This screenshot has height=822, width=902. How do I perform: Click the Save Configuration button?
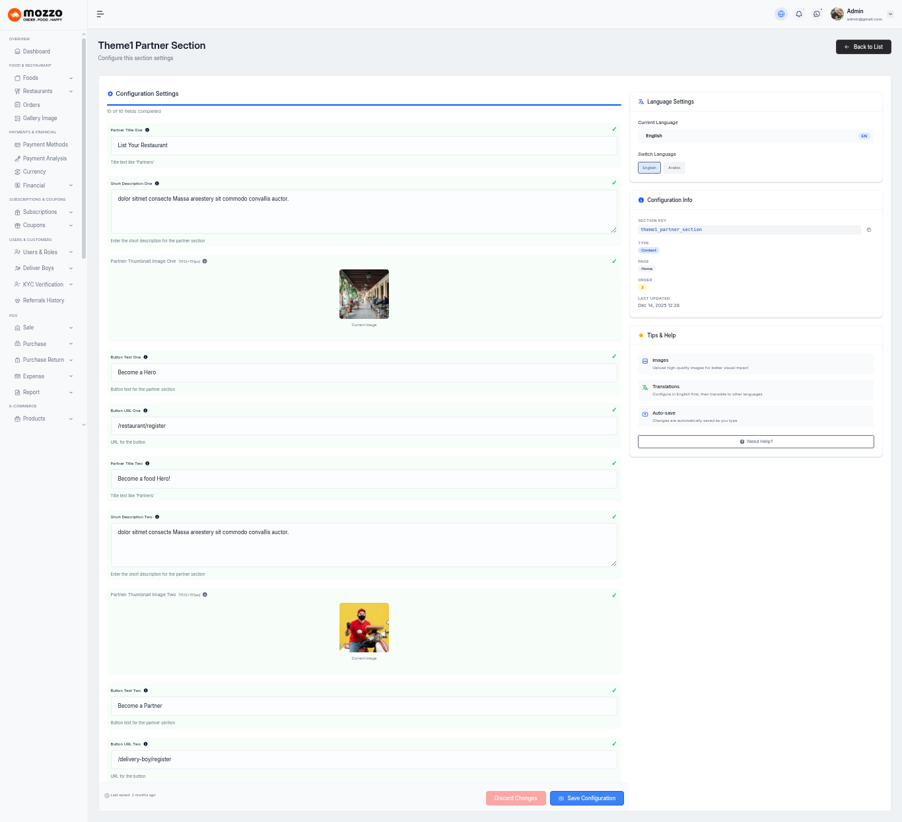pos(586,798)
